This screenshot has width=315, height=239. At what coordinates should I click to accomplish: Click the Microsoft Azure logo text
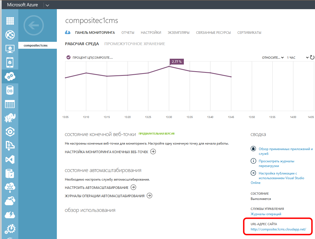(x=22, y=5)
